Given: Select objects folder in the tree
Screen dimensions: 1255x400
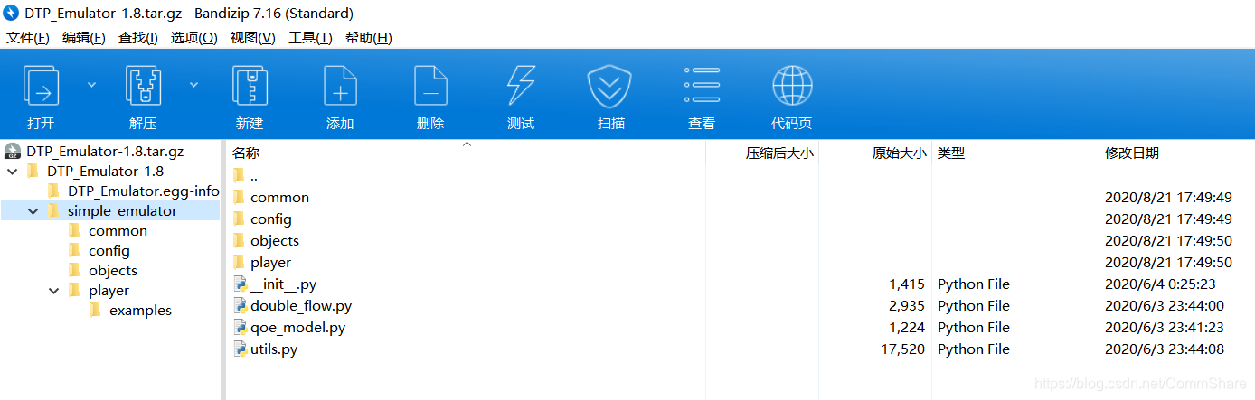Looking at the screenshot, I should pos(113,270).
